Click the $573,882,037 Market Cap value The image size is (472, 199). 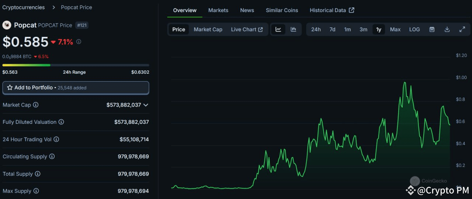click(124, 105)
